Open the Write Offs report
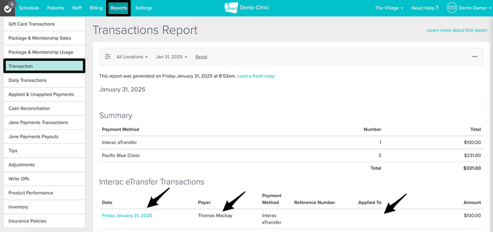This screenshot has width=493, height=232. pyautogui.click(x=44, y=179)
